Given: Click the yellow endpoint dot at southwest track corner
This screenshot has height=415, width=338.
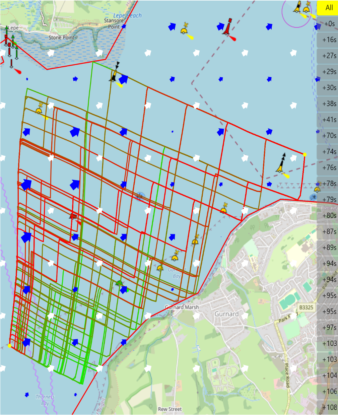Looking at the screenshot, I should tap(9, 346).
